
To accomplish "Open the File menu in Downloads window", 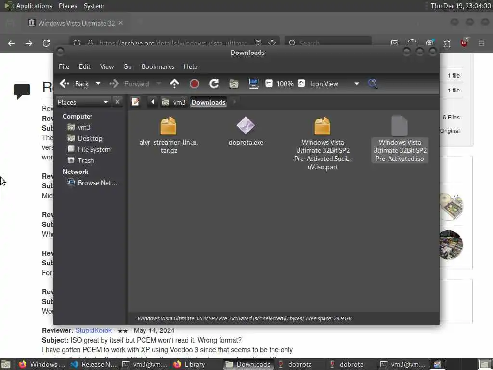I will pos(64,66).
